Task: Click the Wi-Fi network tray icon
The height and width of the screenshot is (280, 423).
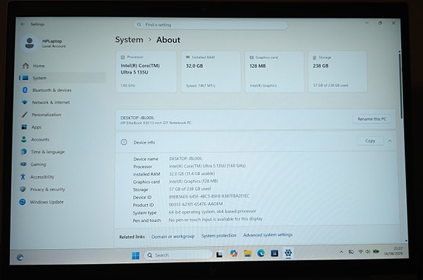Action: (360, 251)
